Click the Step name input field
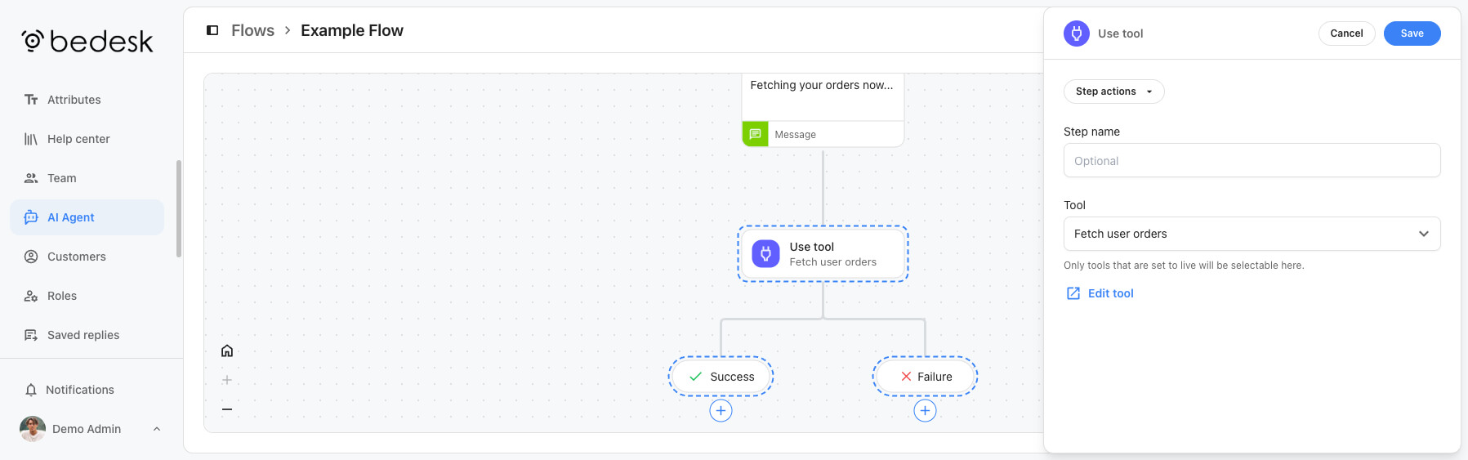The image size is (1468, 460). coord(1252,161)
